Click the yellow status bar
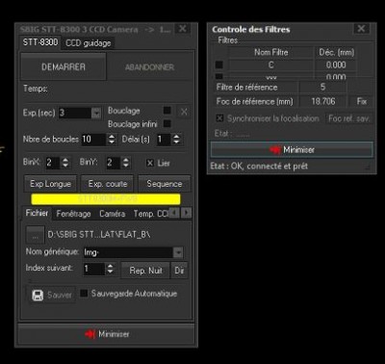This screenshot has width=385, height=364. (x=106, y=199)
